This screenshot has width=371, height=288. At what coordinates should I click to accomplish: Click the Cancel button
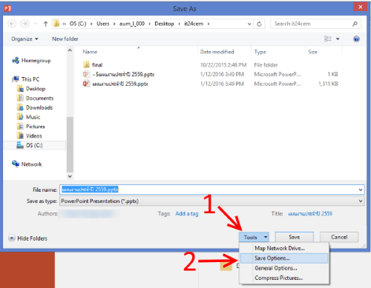tap(339, 237)
